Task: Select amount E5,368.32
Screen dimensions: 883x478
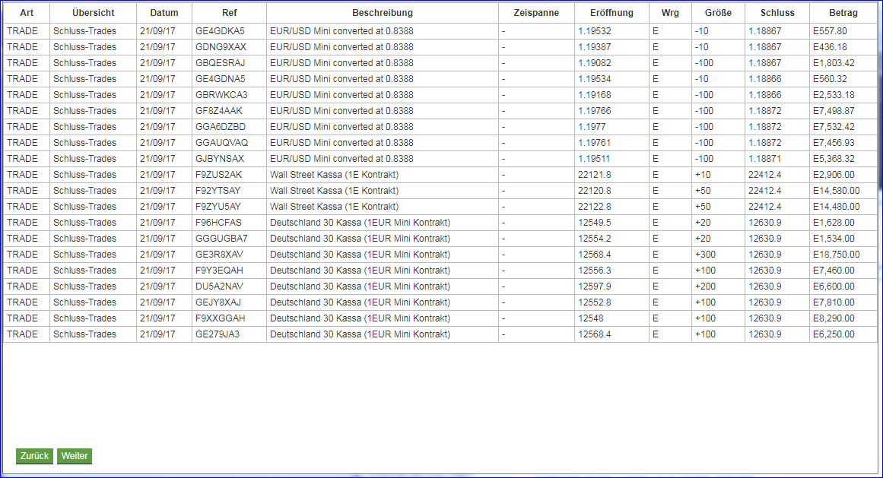Action: point(834,159)
